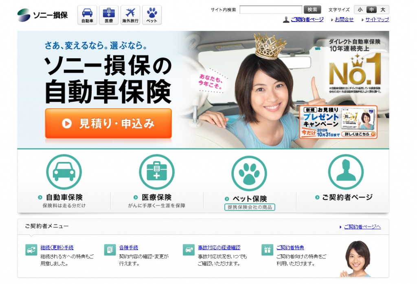
Task: Open the ご契約者ページ link in header
Action: pyautogui.click(x=307, y=20)
